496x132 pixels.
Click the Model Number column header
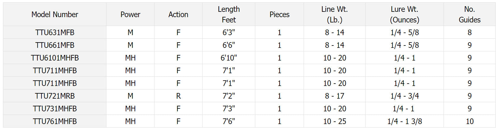(55, 14)
